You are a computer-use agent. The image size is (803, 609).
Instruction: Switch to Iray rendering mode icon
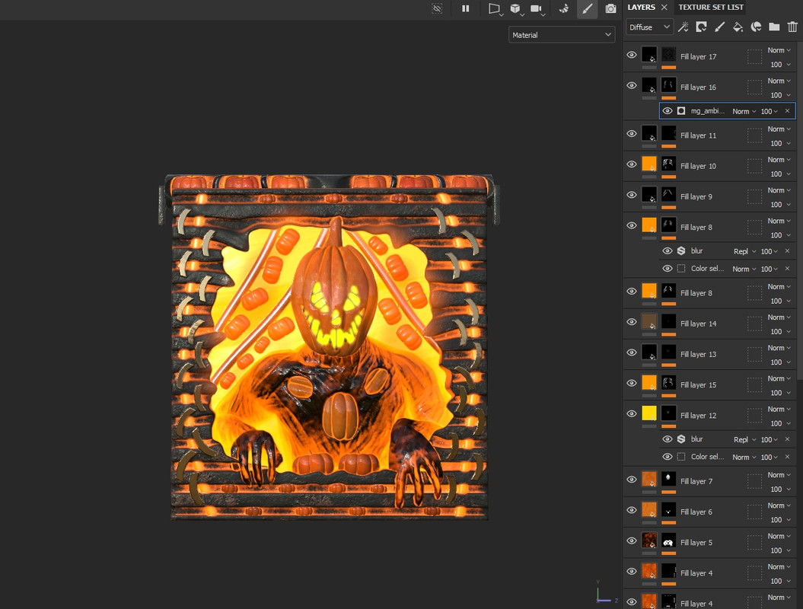click(x=564, y=8)
